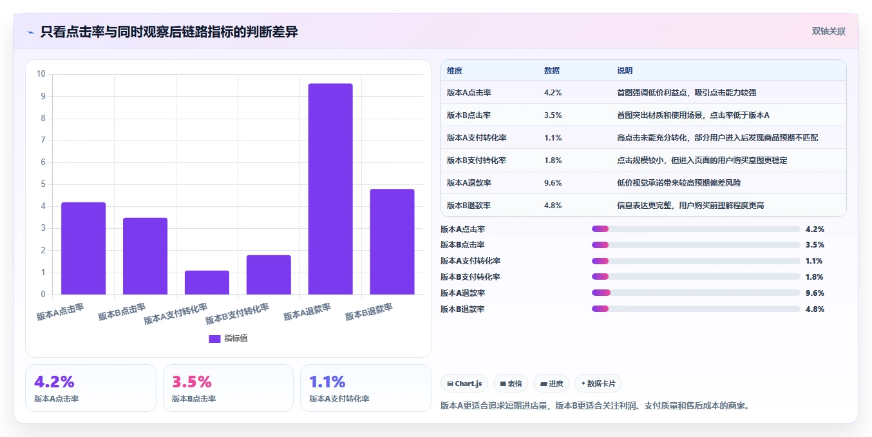The height and width of the screenshot is (437, 872).
Task: Select the 版本B点击率 bar in chart
Action: pos(145,257)
